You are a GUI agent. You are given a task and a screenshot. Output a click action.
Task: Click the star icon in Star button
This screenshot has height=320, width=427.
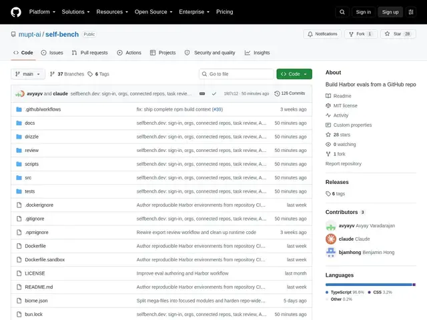pyautogui.click(x=387, y=34)
